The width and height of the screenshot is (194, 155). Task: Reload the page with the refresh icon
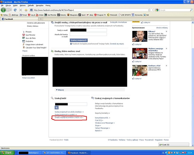coord(15,10)
